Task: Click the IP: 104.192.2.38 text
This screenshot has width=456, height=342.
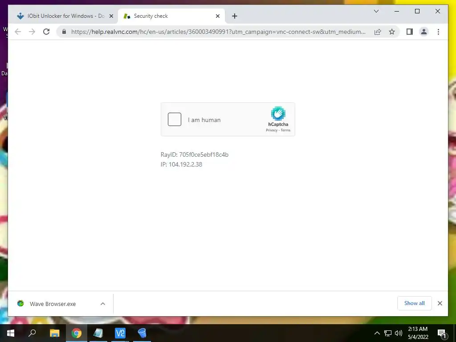Action: pyautogui.click(x=181, y=164)
